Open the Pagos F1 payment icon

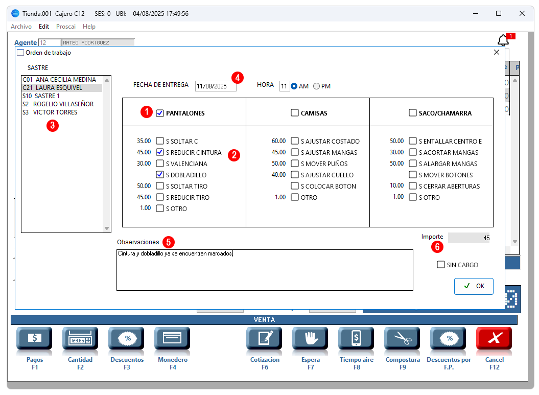click(x=34, y=339)
